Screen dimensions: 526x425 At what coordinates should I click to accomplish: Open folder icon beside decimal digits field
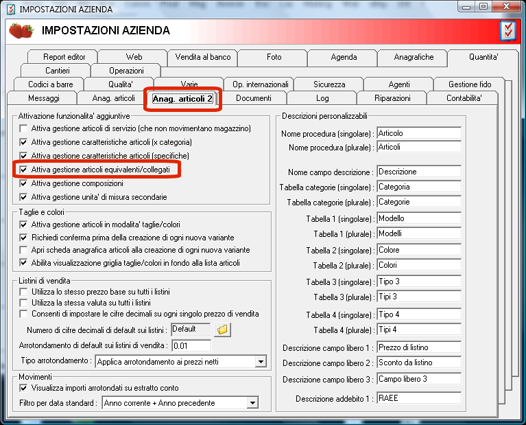click(222, 330)
